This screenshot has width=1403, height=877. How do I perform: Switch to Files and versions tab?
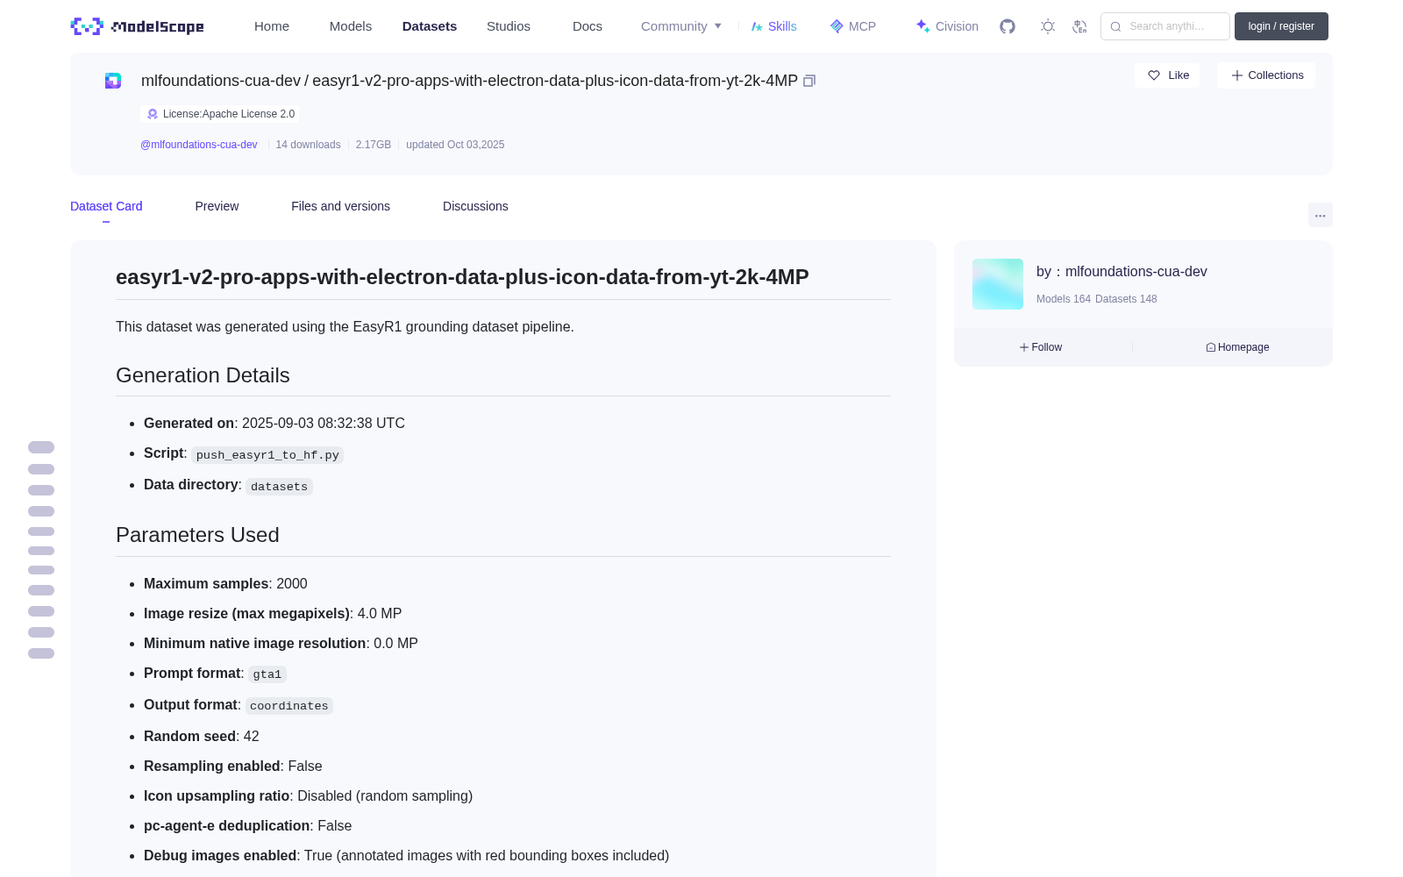click(340, 206)
